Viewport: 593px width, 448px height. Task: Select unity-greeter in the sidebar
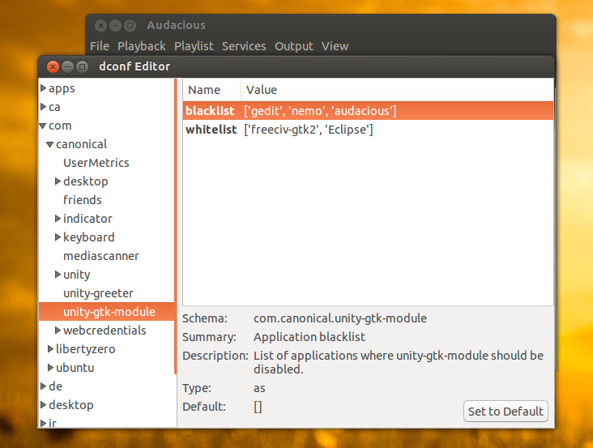pos(98,293)
